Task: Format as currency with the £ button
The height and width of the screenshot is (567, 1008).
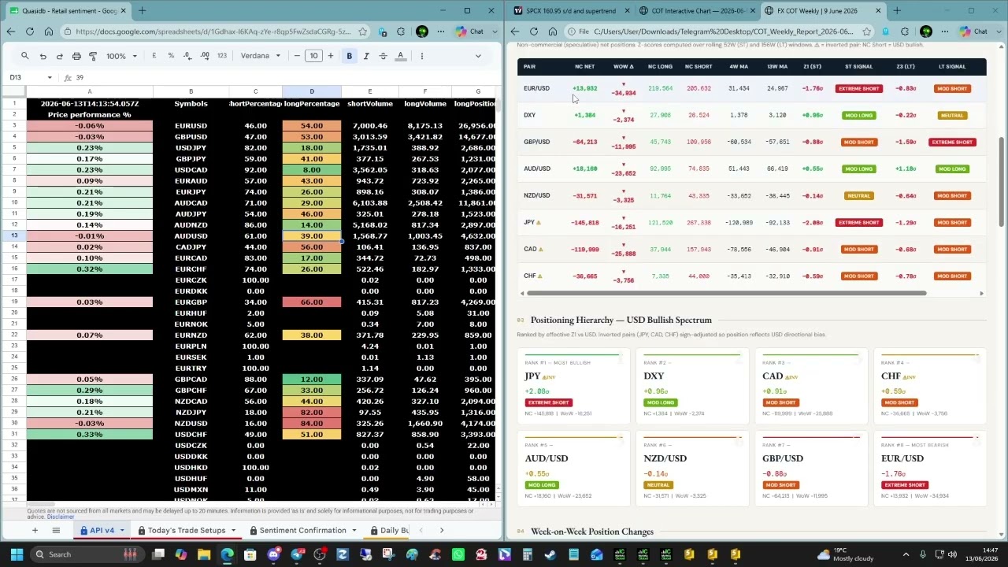Action: [x=154, y=56]
